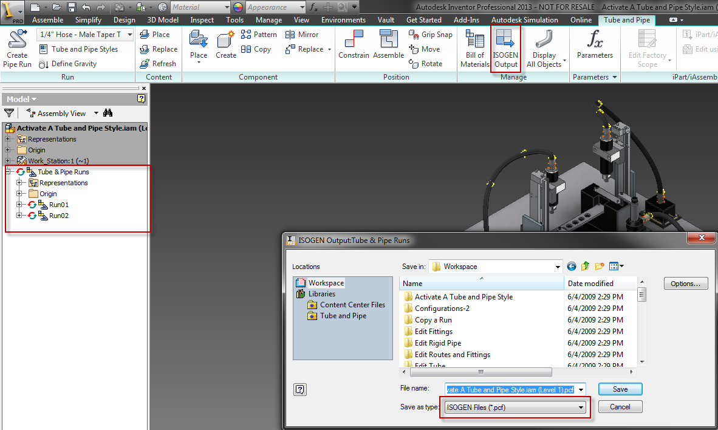This screenshot has width=718, height=430.
Task: Click Replace in Content panel
Action: [x=159, y=49]
